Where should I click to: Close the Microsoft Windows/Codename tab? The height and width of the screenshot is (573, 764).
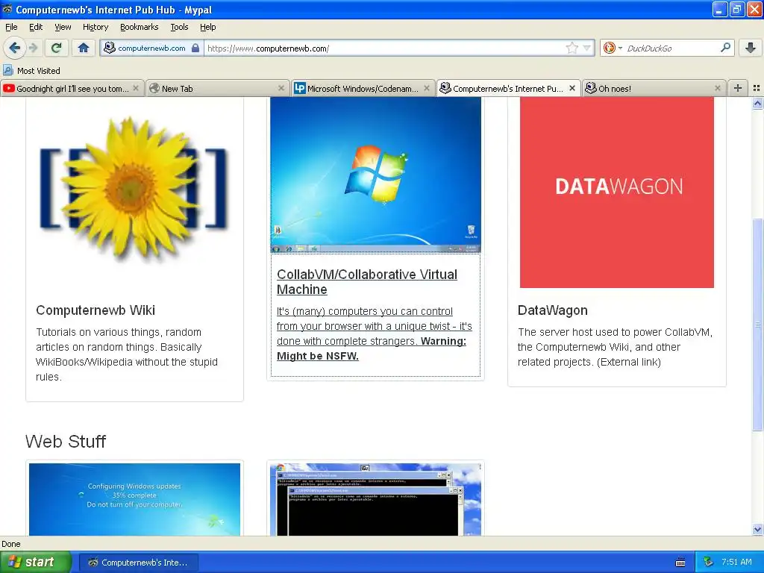pos(427,88)
